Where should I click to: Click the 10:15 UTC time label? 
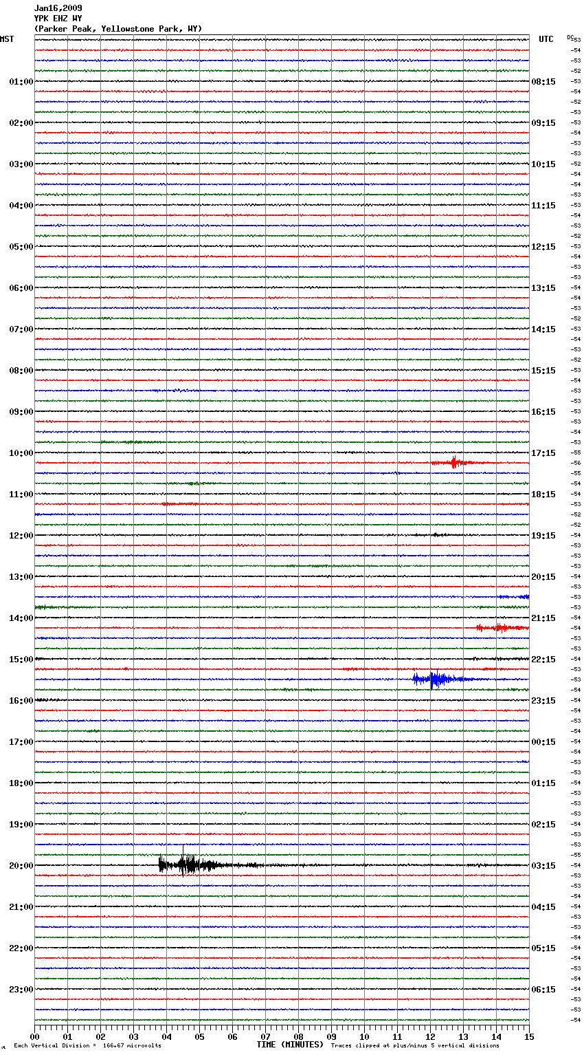coord(543,164)
